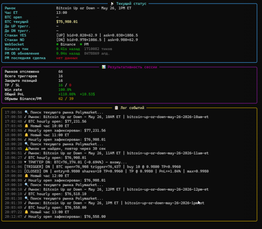Click the magnifier icon at 17:00:56 log line
Viewport: 262px width, 229px height.
pyautogui.click(x=26, y=112)
